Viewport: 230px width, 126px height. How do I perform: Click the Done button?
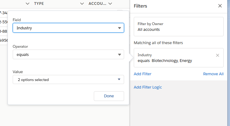(x=109, y=96)
